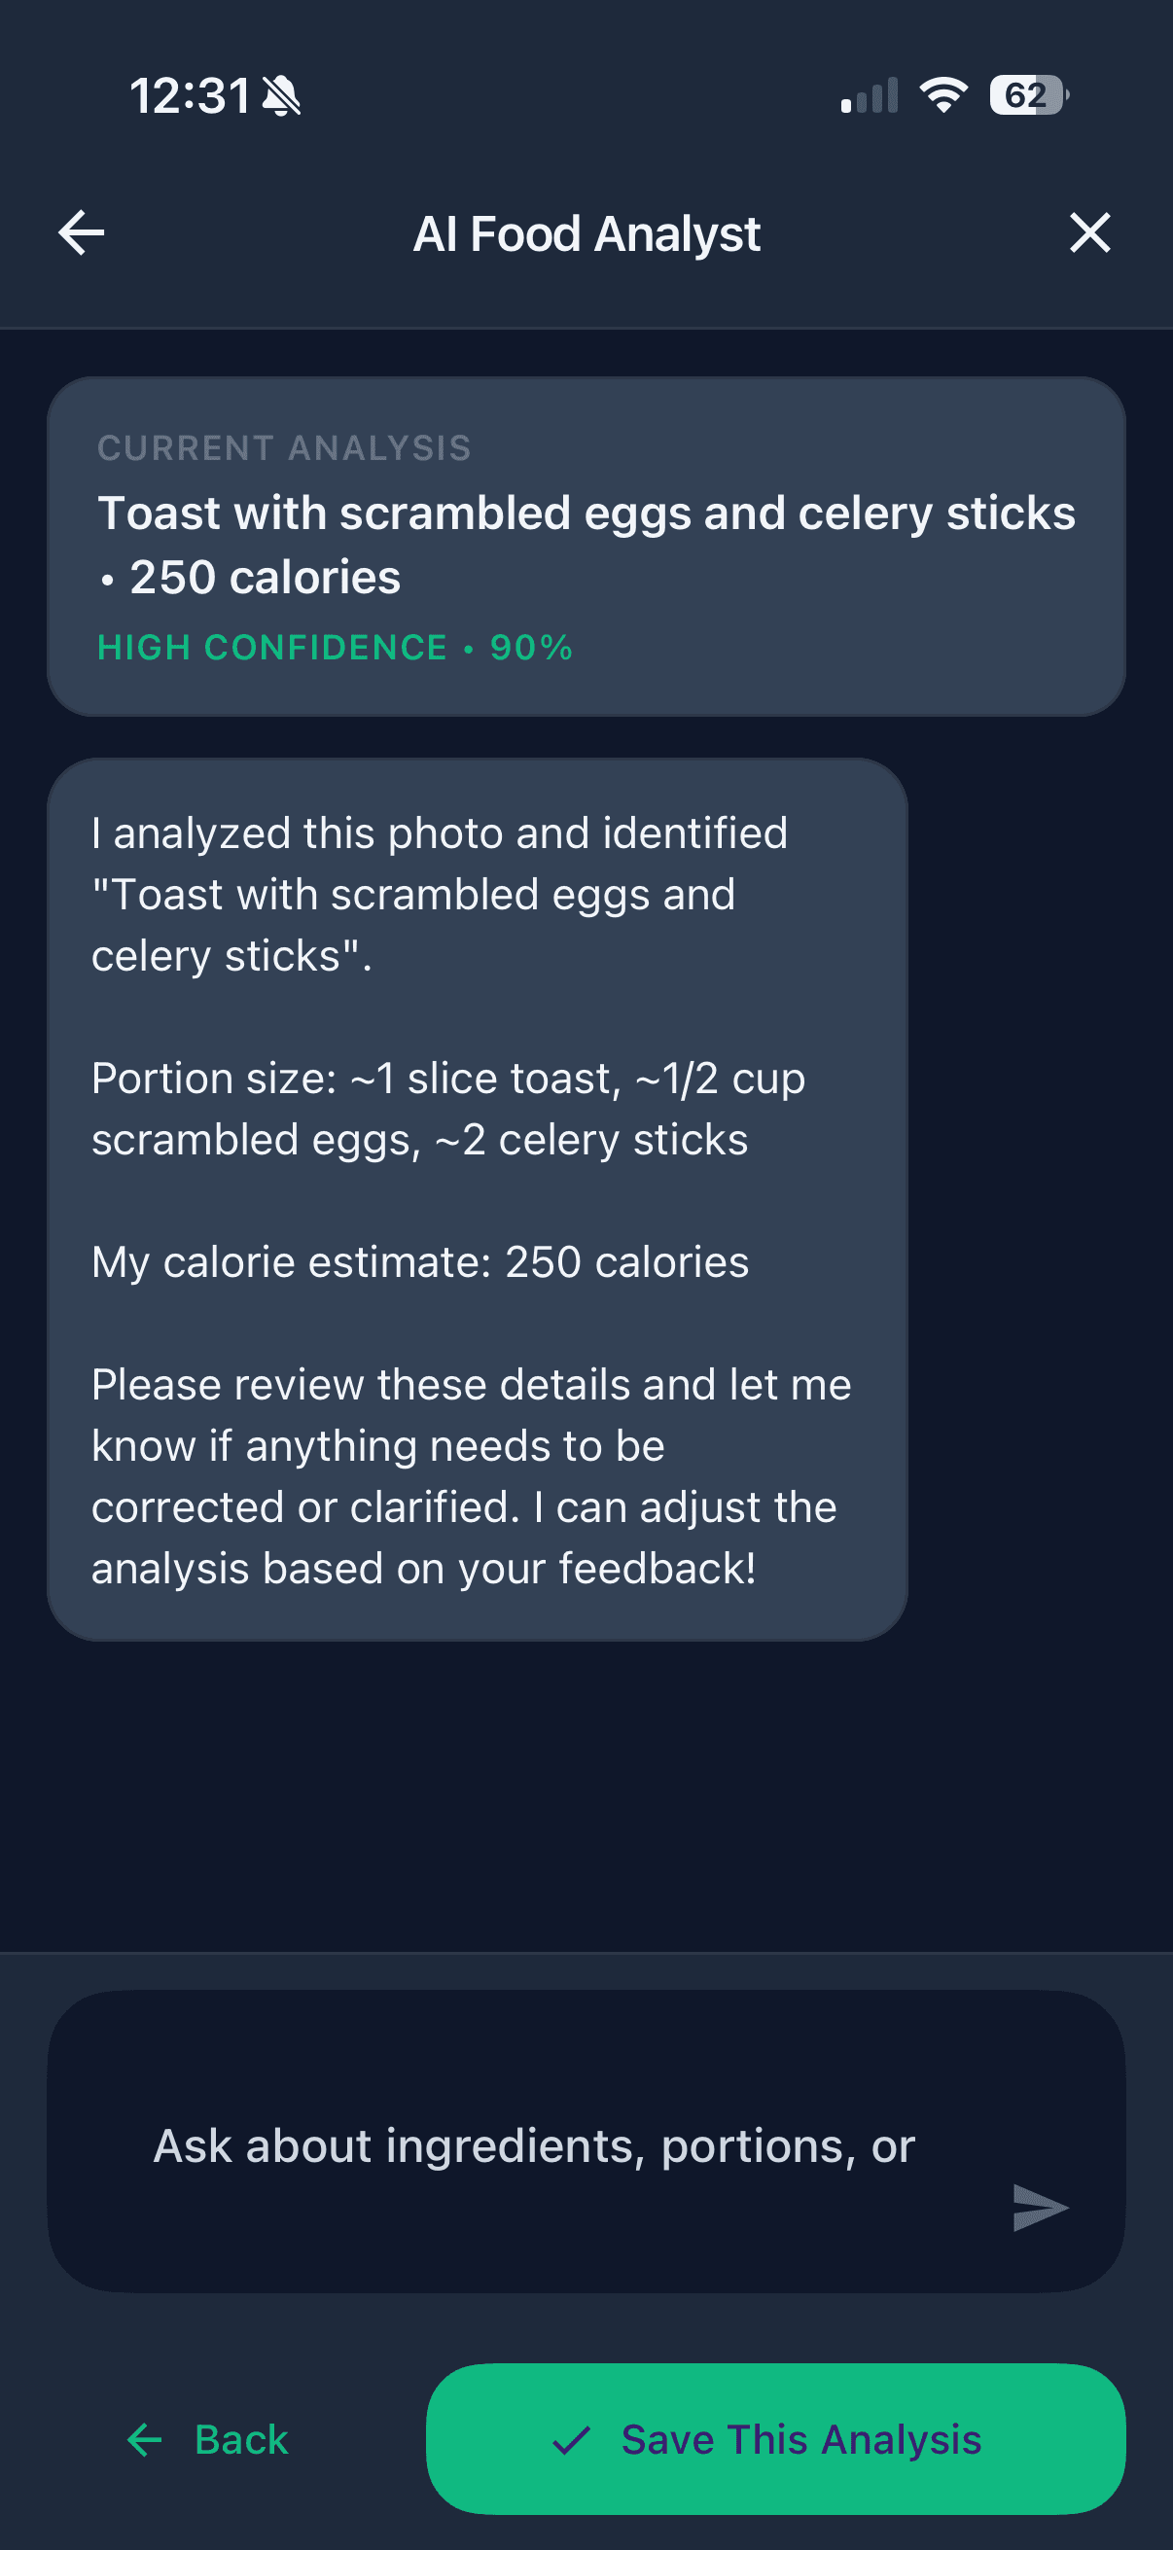Tap the battery indicator showing 62
Image resolution: width=1173 pixels, height=2550 pixels.
[x=1024, y=94]
